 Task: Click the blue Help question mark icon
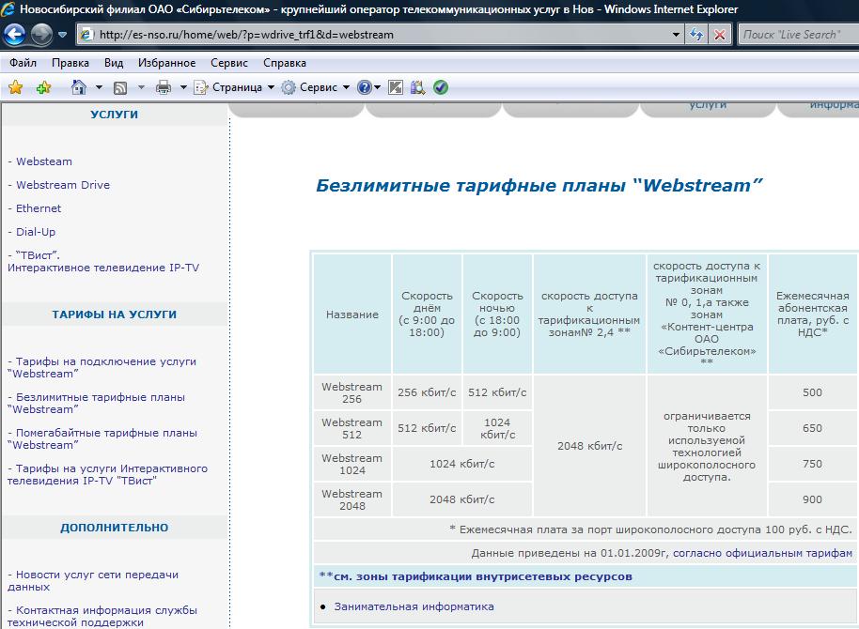[x=365, y=87]
